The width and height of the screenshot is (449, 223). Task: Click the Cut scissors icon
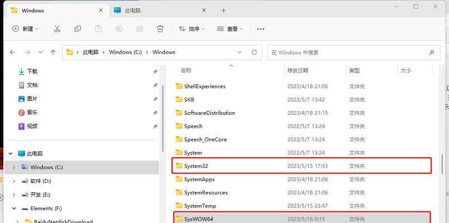click(57, 29)
